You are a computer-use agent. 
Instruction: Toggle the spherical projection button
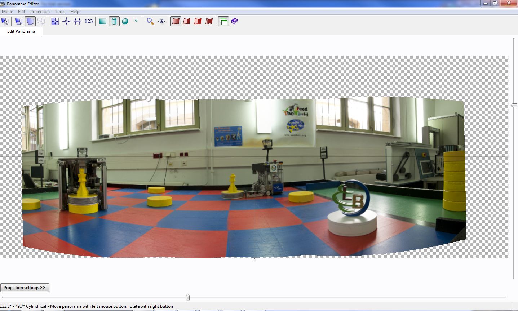coord(125,21)
